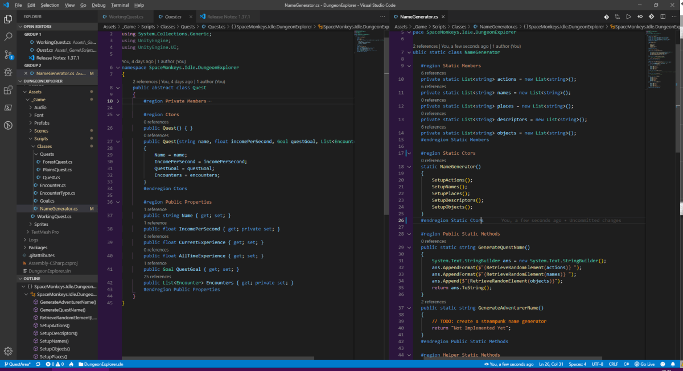Split the editor using the split icon
Screen dimensions: 683x371
point(663,17)
